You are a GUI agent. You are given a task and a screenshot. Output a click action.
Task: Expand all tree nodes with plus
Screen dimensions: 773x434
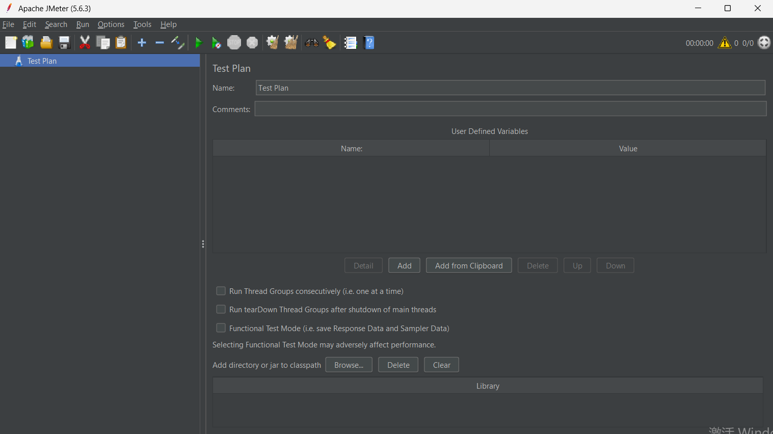142,43
